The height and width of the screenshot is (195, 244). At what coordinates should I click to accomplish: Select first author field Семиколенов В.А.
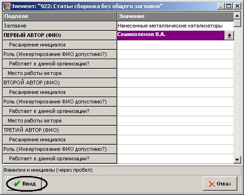(x=170, y=35)
